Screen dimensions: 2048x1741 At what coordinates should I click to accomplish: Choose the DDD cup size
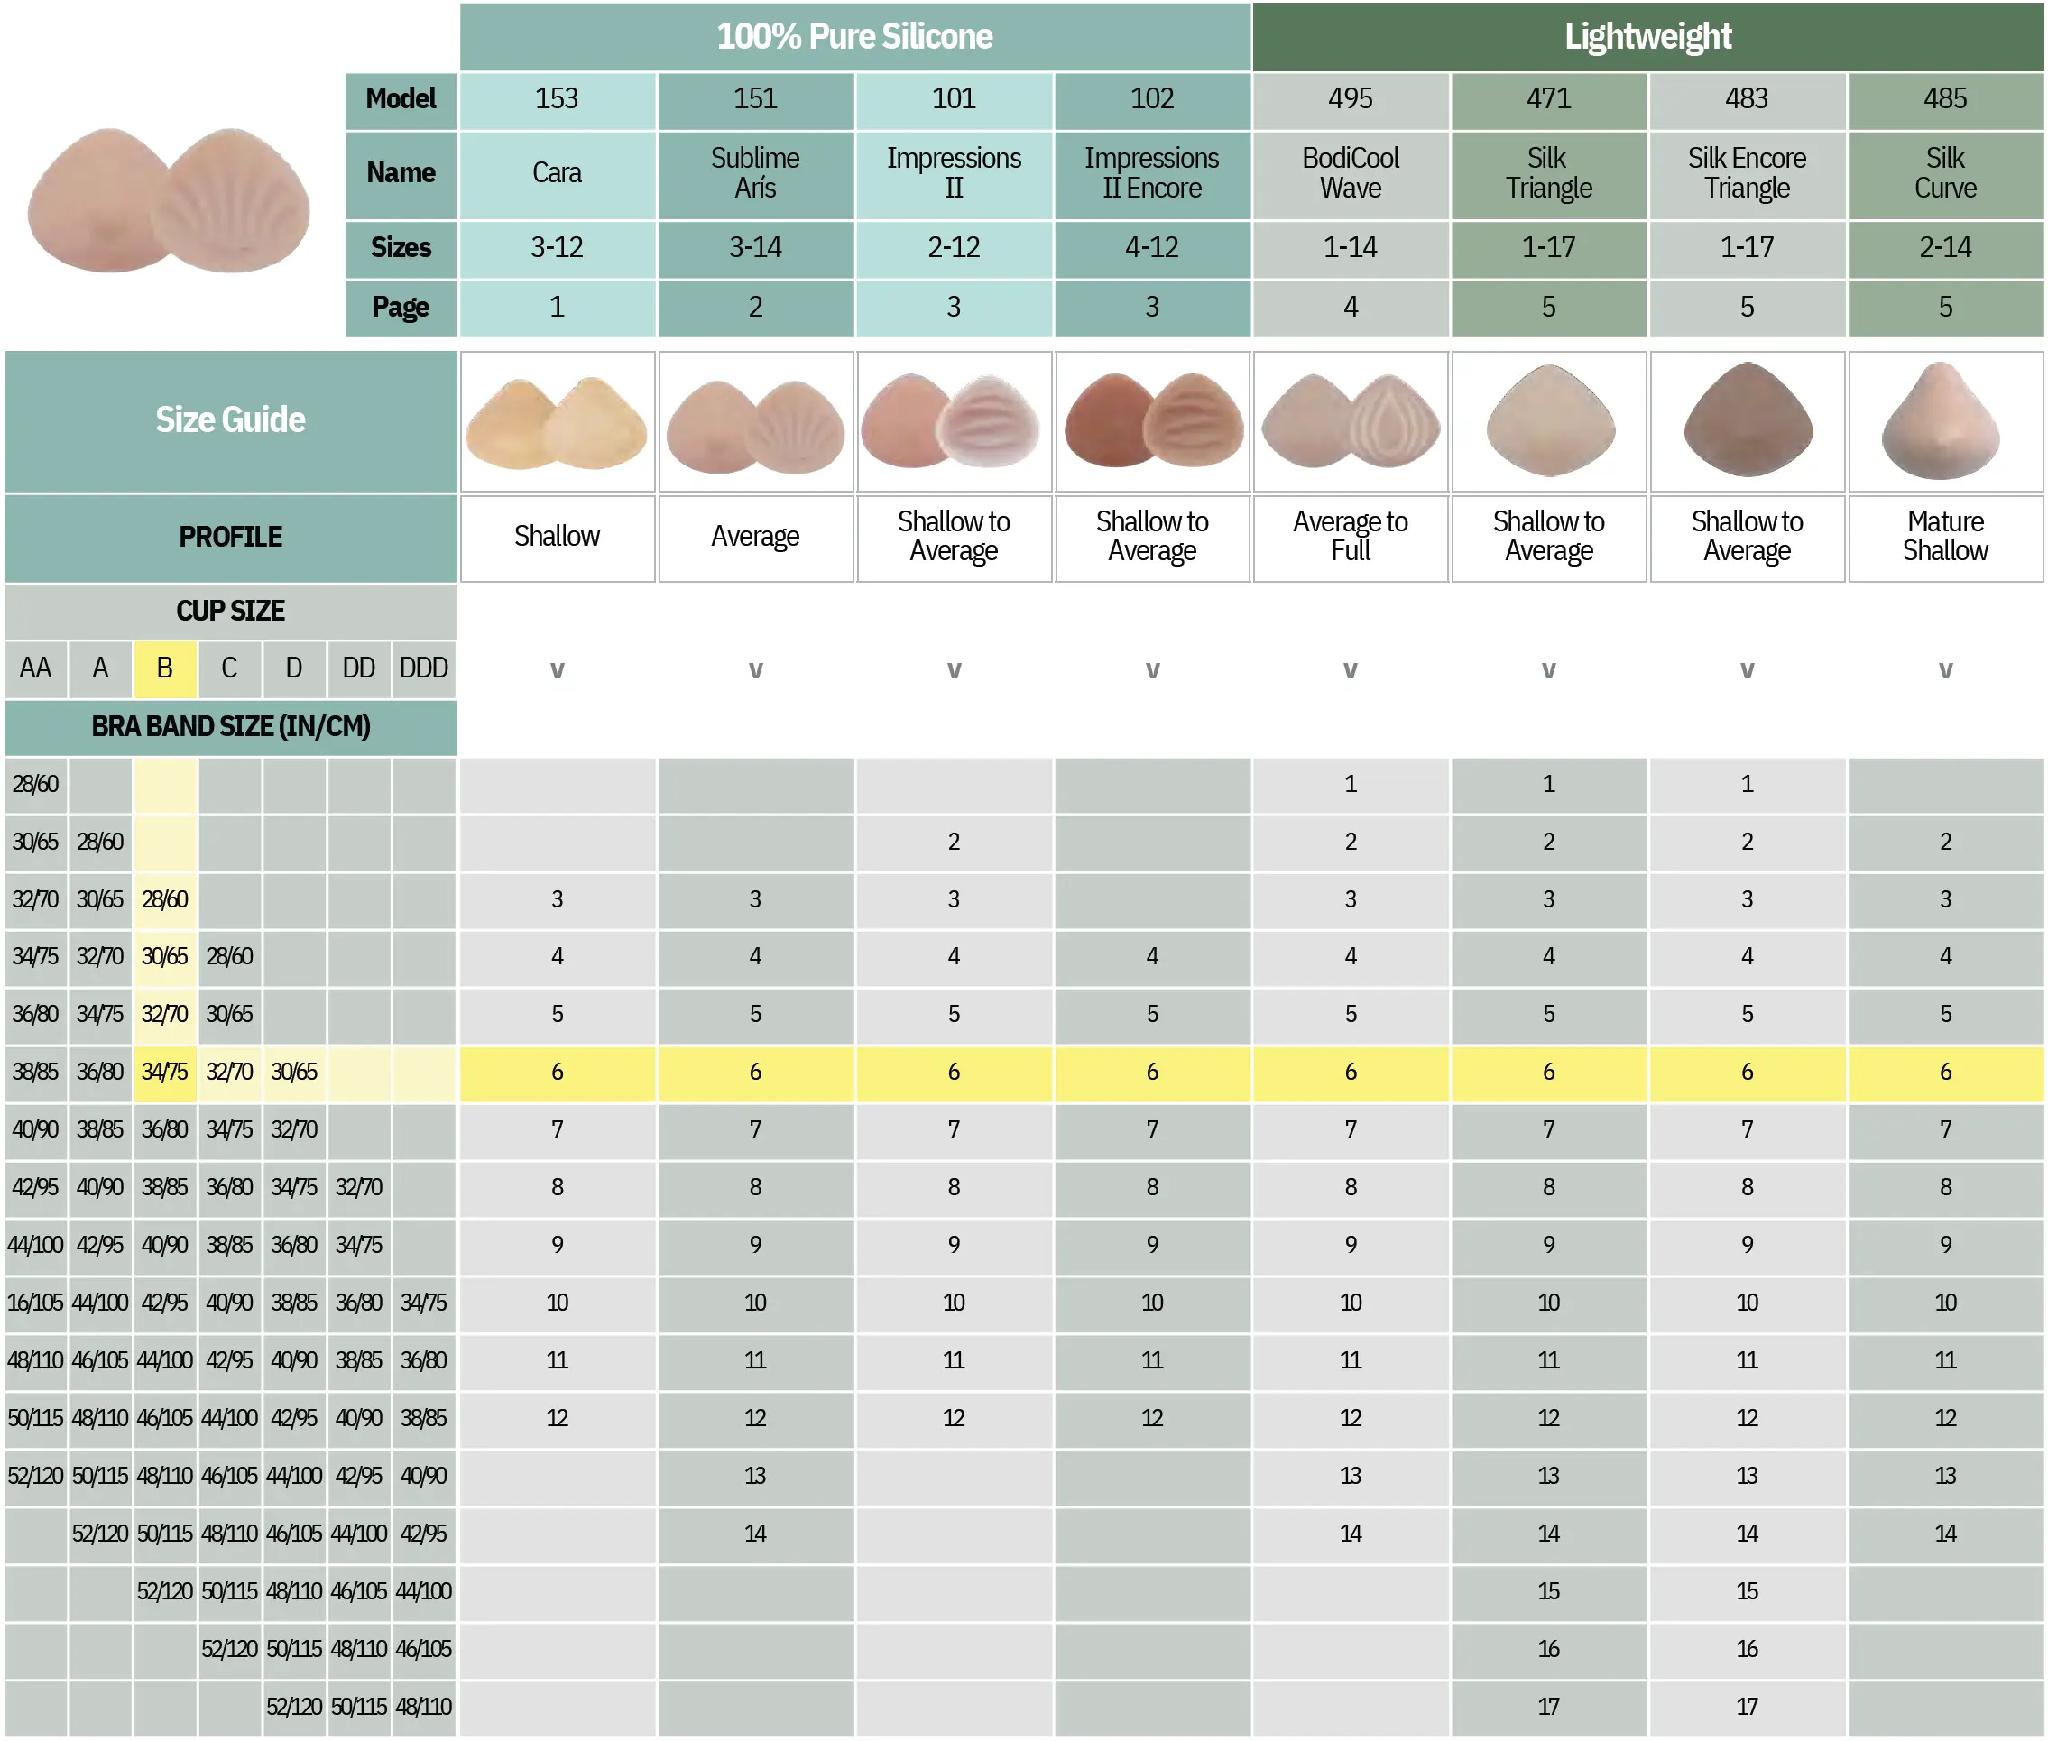[424, 669]
